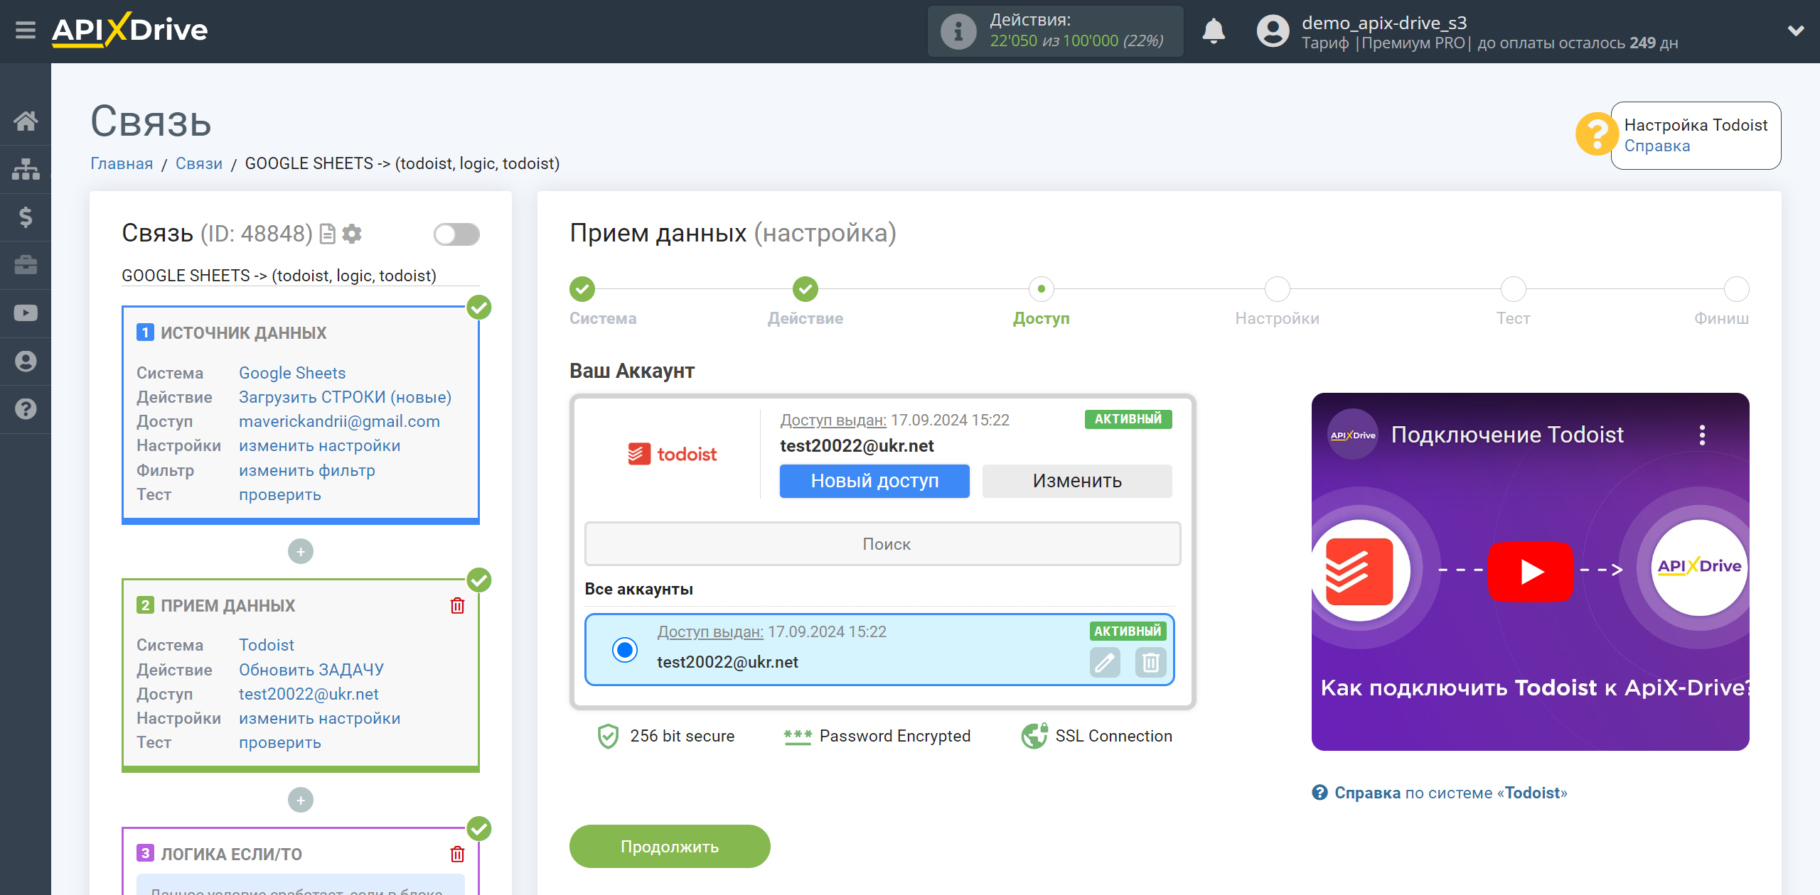Click the Главная breadcrumb link
The height and width of the screenshot is (895, 1820).
coord(122,163)
